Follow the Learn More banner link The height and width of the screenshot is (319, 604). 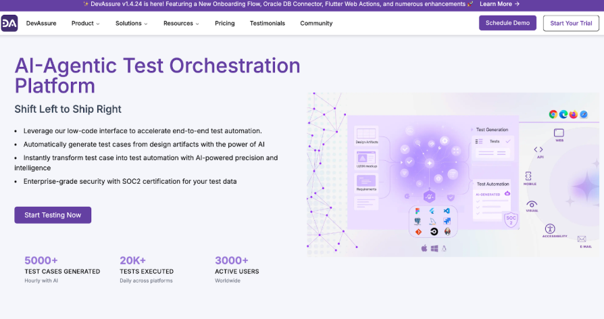click(499, 4)
